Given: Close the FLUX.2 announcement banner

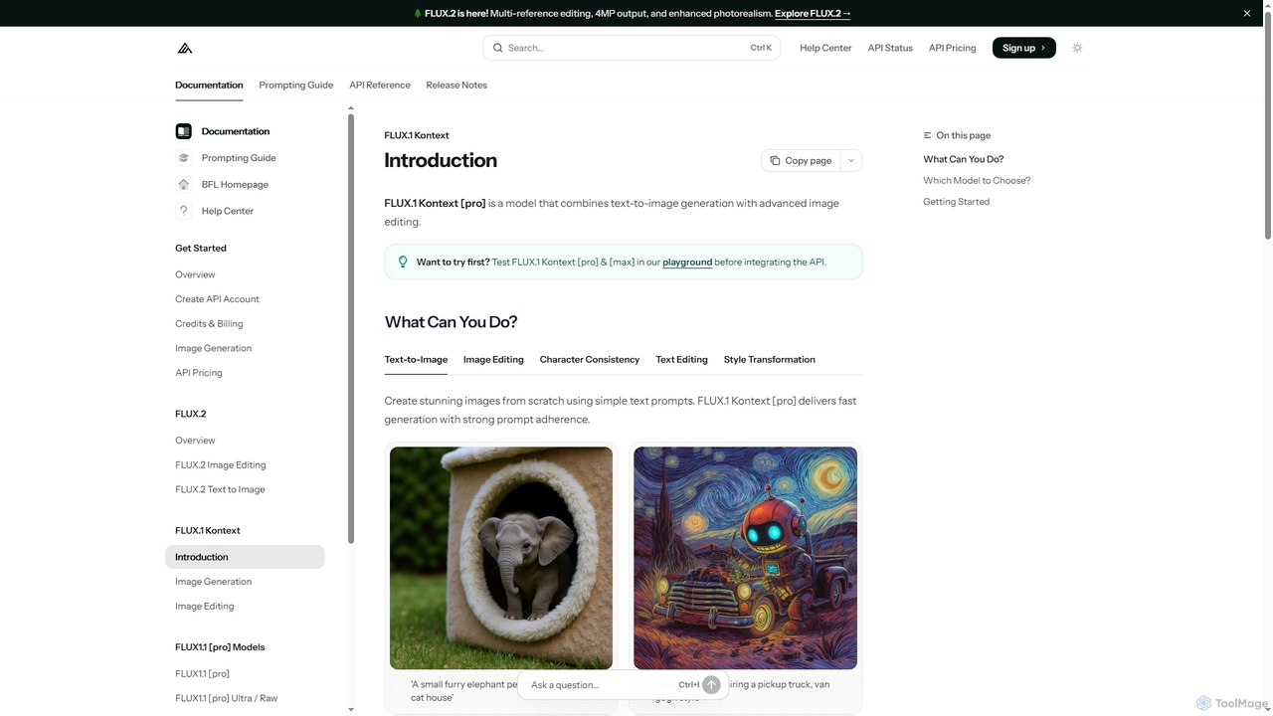Looking at the screenshot, I should 1247,13.
